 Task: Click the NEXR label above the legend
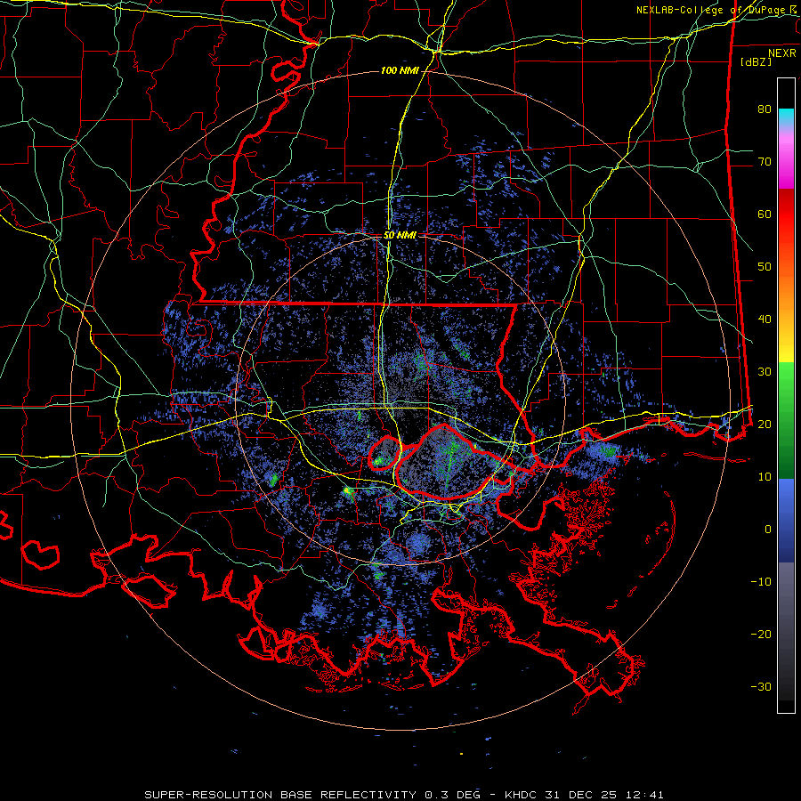click(781, 53)
